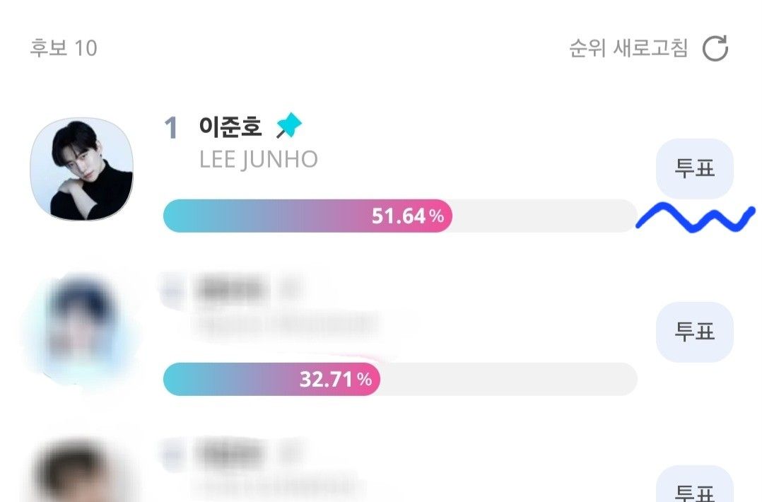762x502 pixels.
Task: Select the 이준호 candidate name
Action: click(x=230, y=127)
